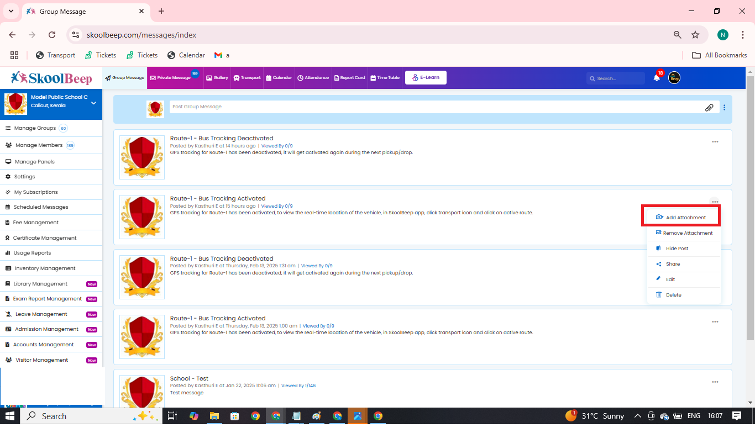Open a new browser tab
The width and height of the screenshot is (755, 433).
click(161, 11)
